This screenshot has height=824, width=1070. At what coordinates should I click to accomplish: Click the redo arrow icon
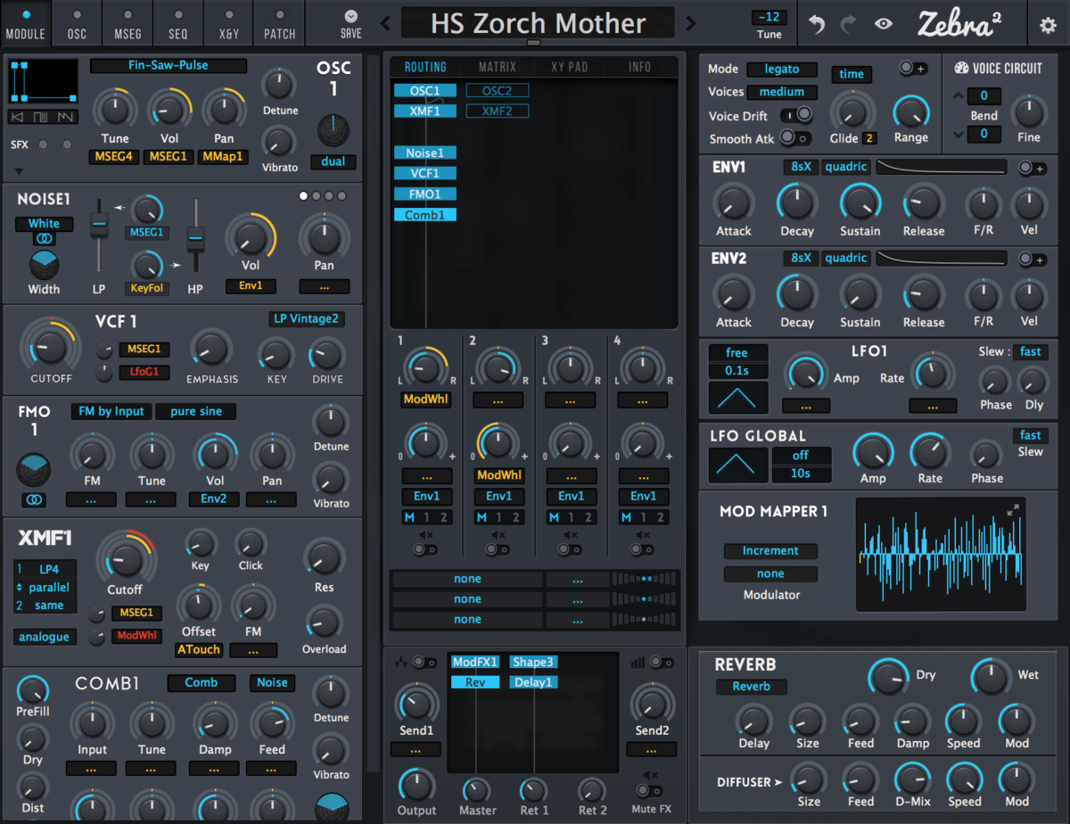click(x=850, y=24)
